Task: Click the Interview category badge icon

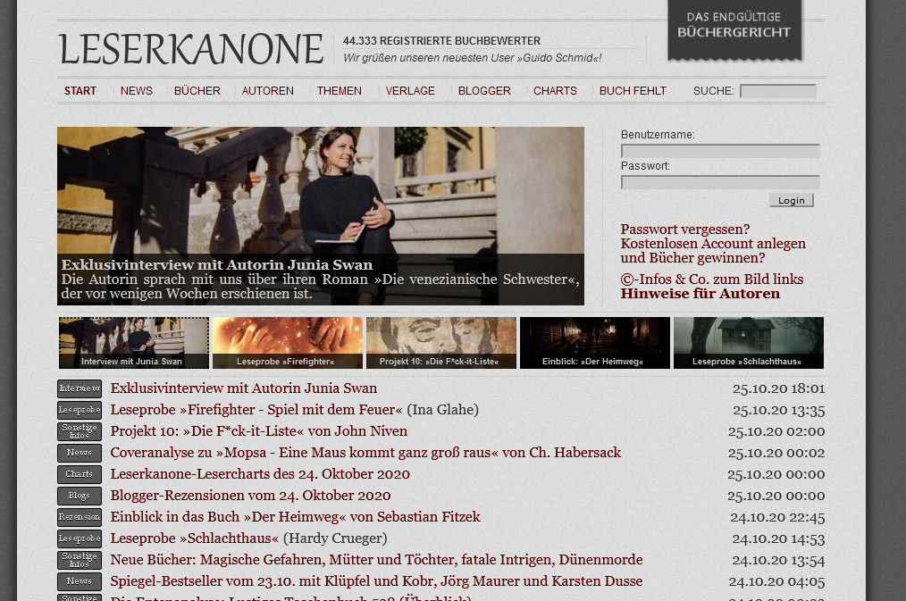Action: (x=80, y=388)
